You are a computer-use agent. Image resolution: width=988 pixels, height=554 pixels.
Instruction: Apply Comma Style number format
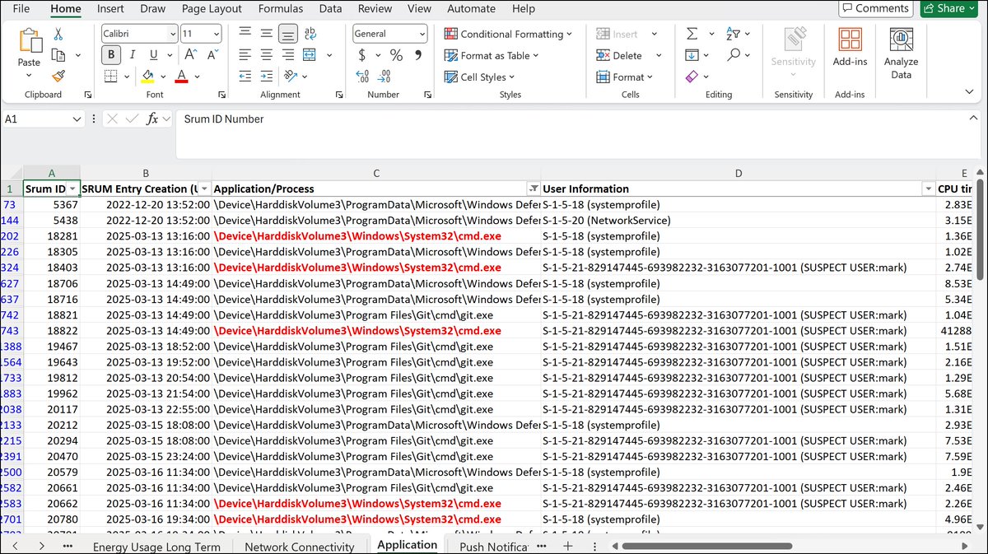[x=418, y=55]
